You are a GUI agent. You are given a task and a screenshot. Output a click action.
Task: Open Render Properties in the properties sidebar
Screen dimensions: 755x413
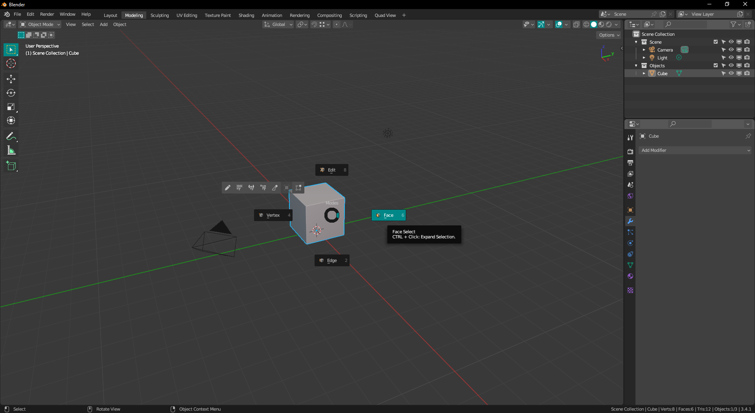630,151
